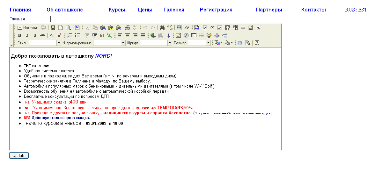This screenshot has width=382, height=179.
Task: Toggle Subscript formatting
Action: [x=52, y=35]
